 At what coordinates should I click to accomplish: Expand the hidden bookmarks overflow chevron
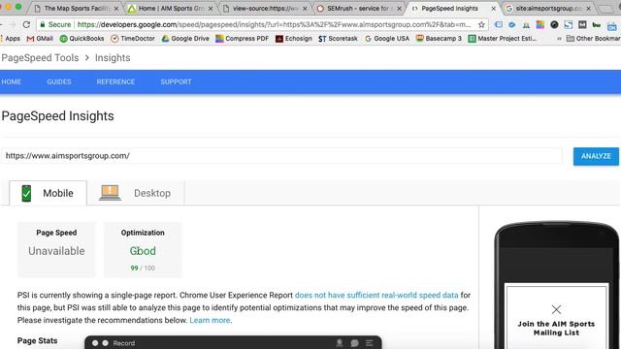click(559, 39)
